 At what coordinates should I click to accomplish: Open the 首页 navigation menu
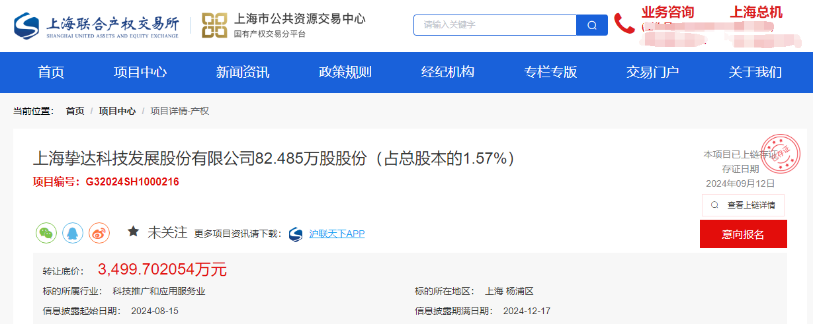pos(51,73)
